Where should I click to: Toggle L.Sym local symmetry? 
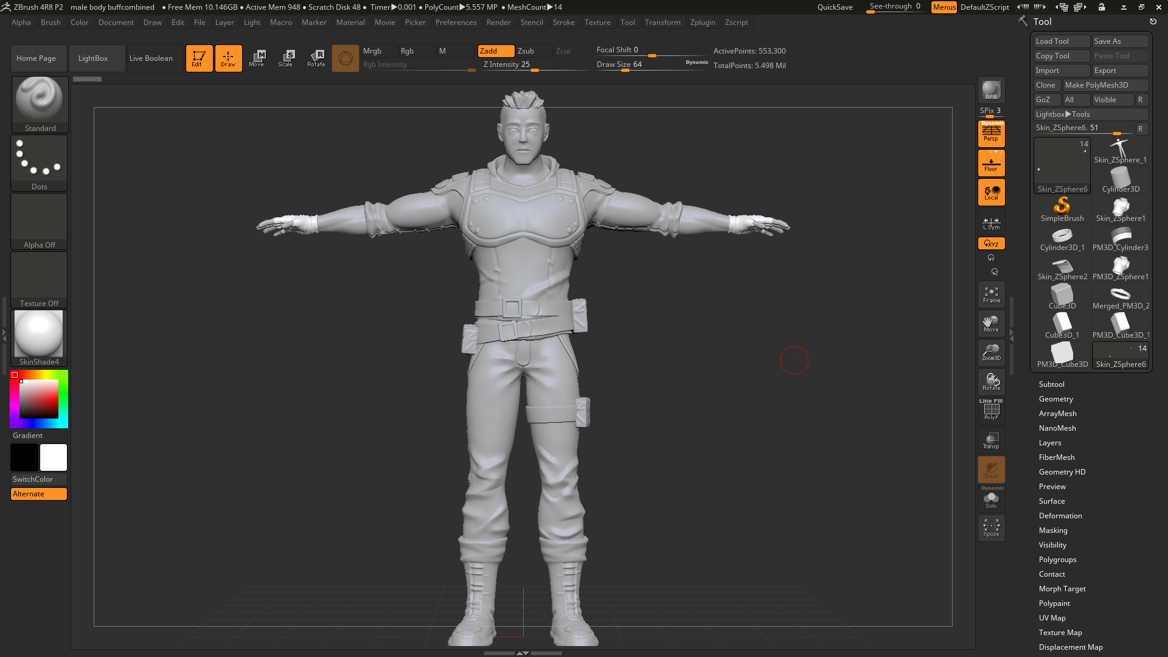[991, 224]
